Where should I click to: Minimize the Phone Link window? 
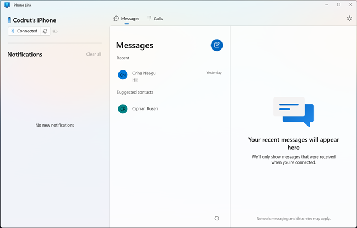327,4
